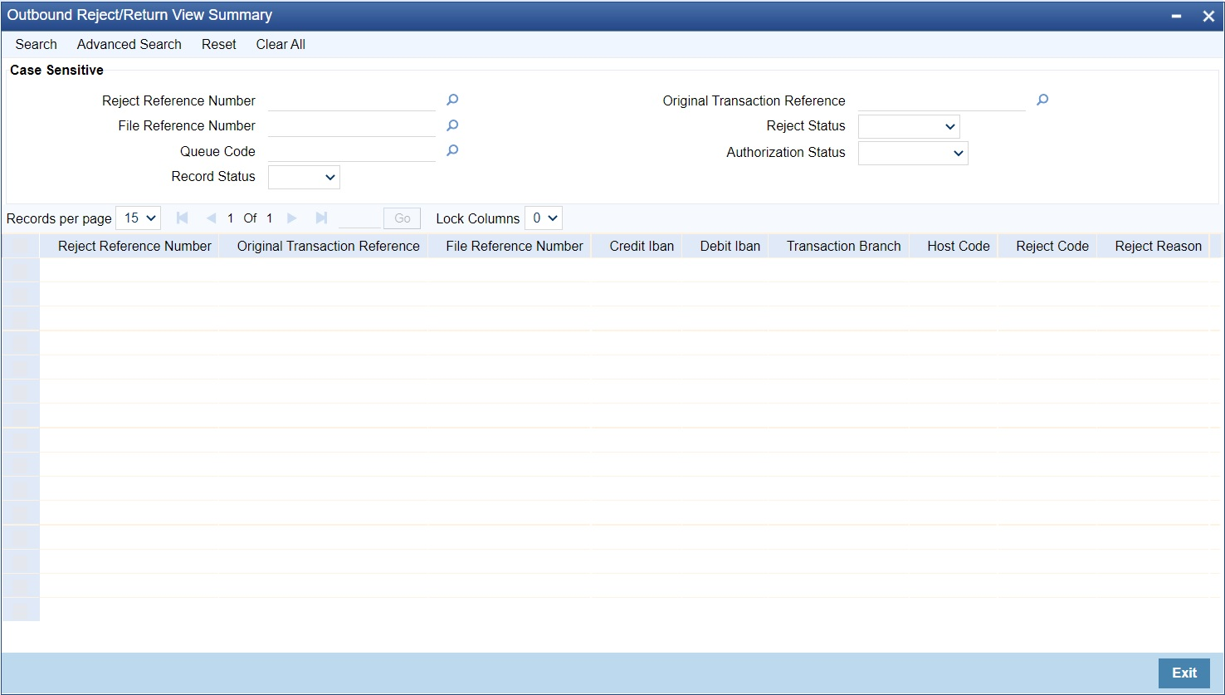Sort by Original Transaction Reference column header
Viewport: 1225px width, 695px height.
(x=329, y=246)
